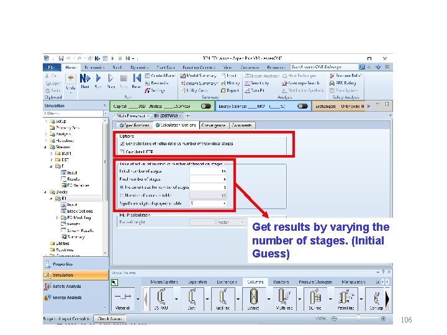The height and width of the screenshot is (335, 447).
Task: Open Pressure Relief safety analysis
Action: (345, 76)
